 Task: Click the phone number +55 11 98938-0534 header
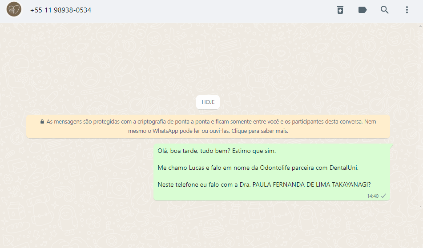pos(60,10)
